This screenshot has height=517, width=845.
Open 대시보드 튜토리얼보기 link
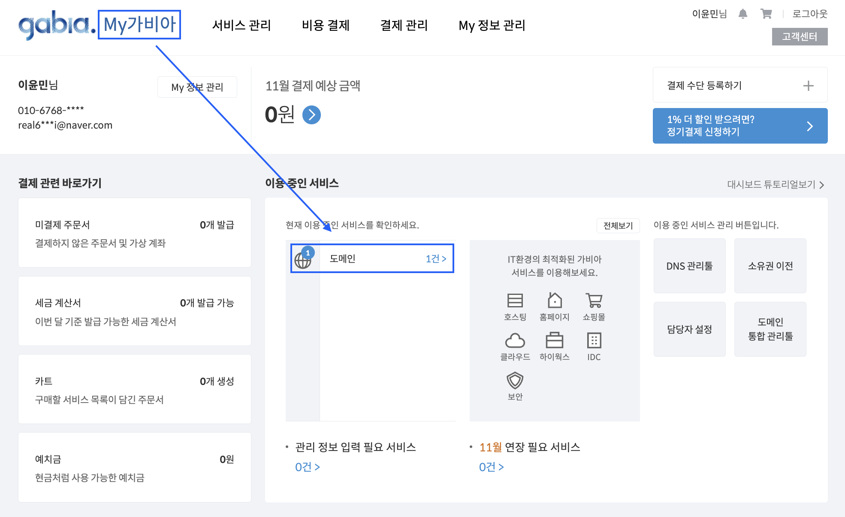pos(776,184)
